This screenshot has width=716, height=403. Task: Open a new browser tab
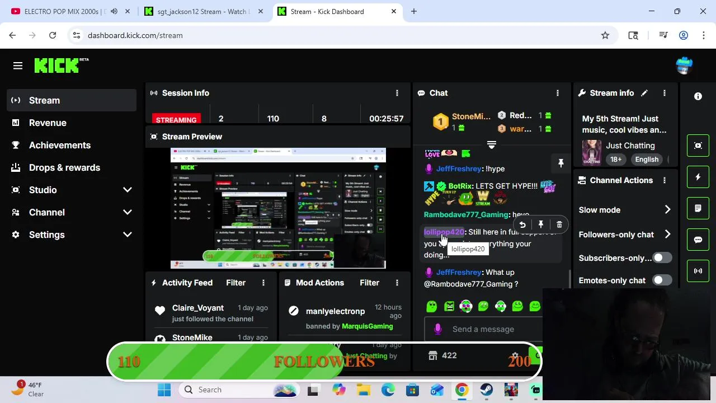pos(414,11)
